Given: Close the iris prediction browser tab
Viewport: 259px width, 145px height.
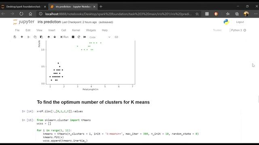Looking at the screenshot, I should tap(94, 7).
